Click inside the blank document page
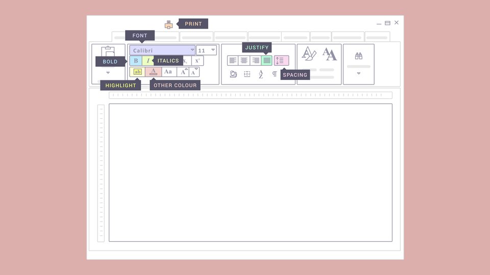Screen dimensions: 490x275 (250, 173)
